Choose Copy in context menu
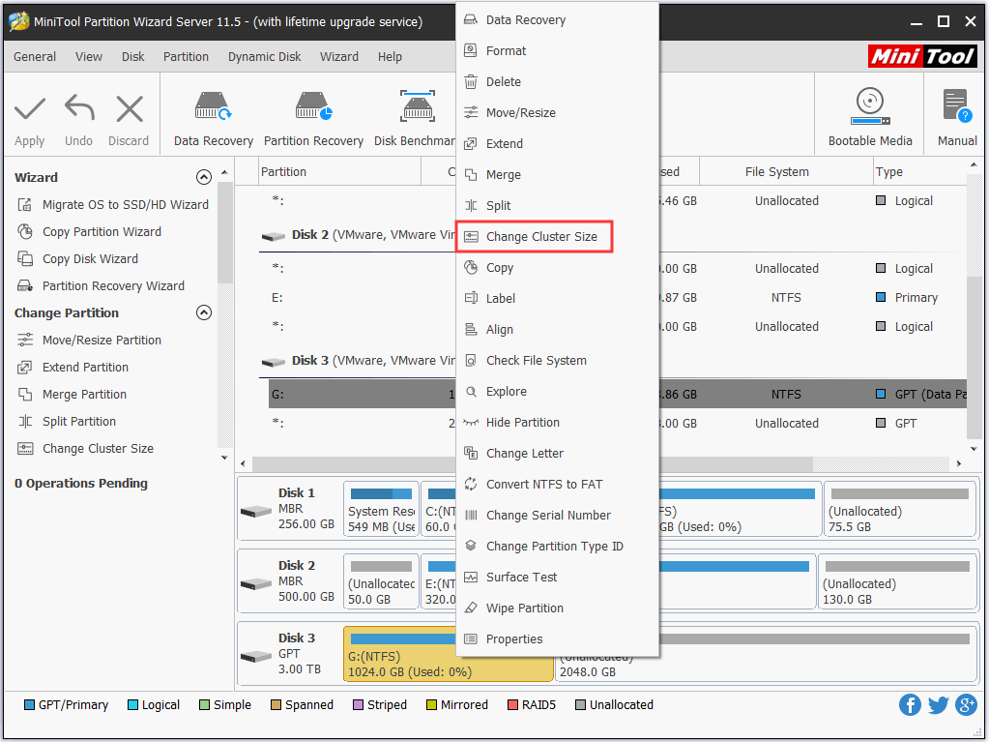 pos(558,268)
